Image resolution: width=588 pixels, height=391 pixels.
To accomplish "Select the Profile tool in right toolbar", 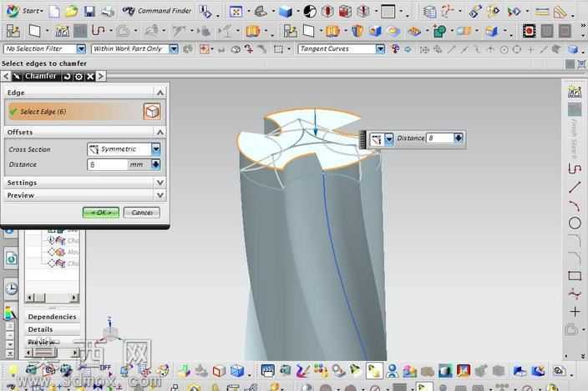I will pos(575,168).
